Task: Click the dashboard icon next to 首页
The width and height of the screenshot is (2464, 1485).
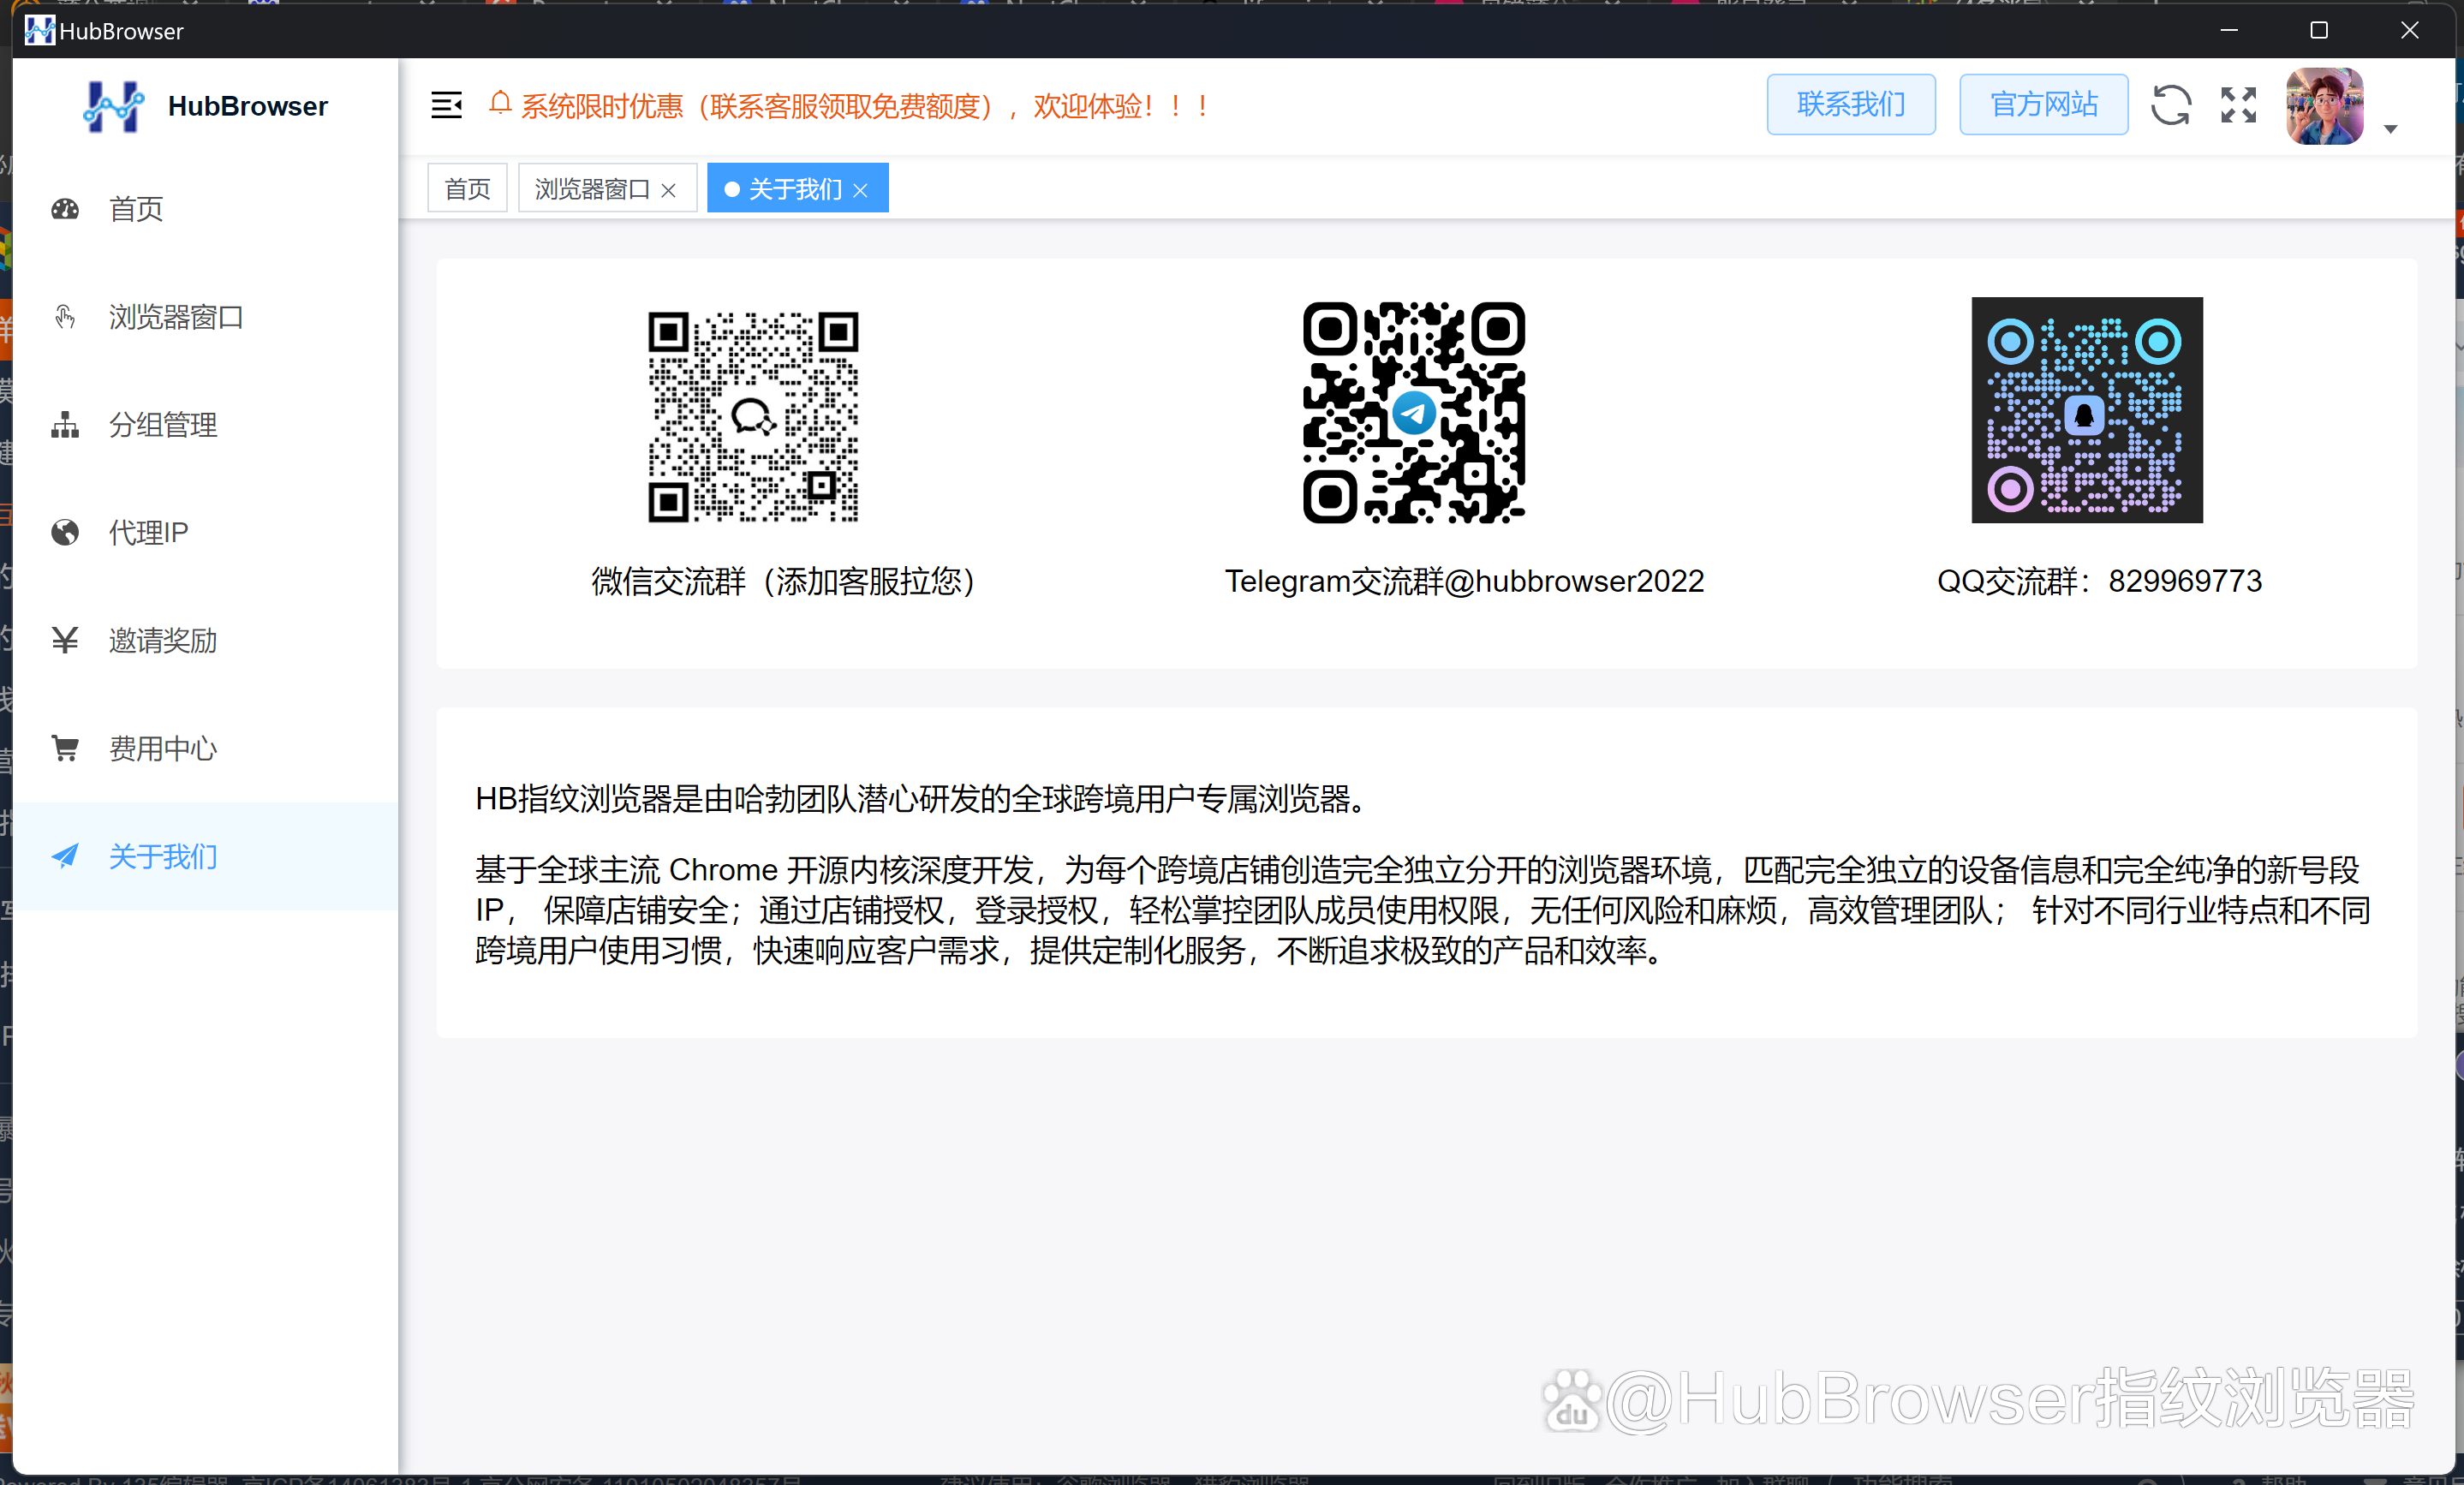Action: pos(65,209)
